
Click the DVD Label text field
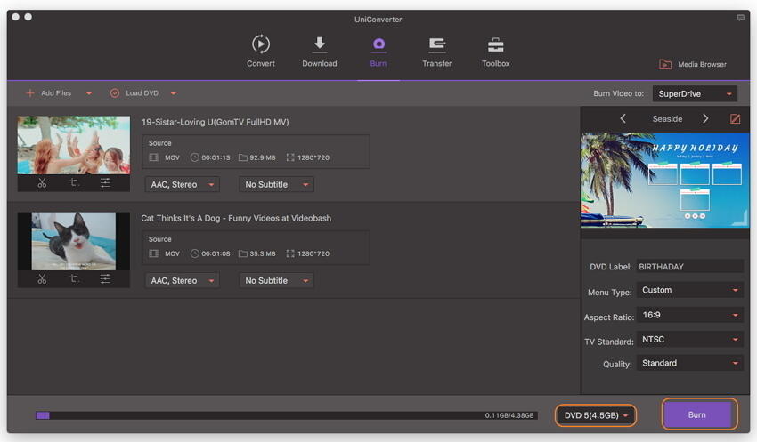[x=690, y=266]
